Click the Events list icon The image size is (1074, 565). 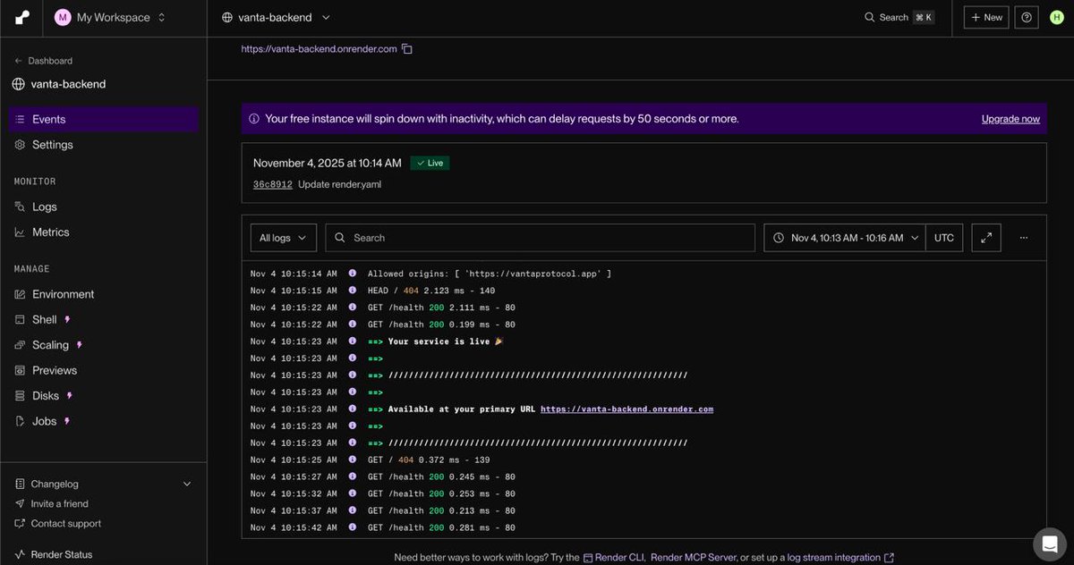[20, 119]
